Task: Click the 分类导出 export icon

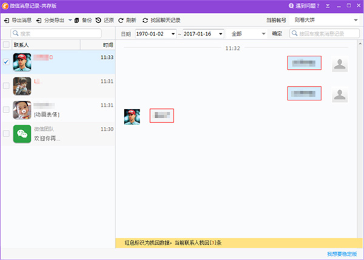Action: [x=39, y=21]
